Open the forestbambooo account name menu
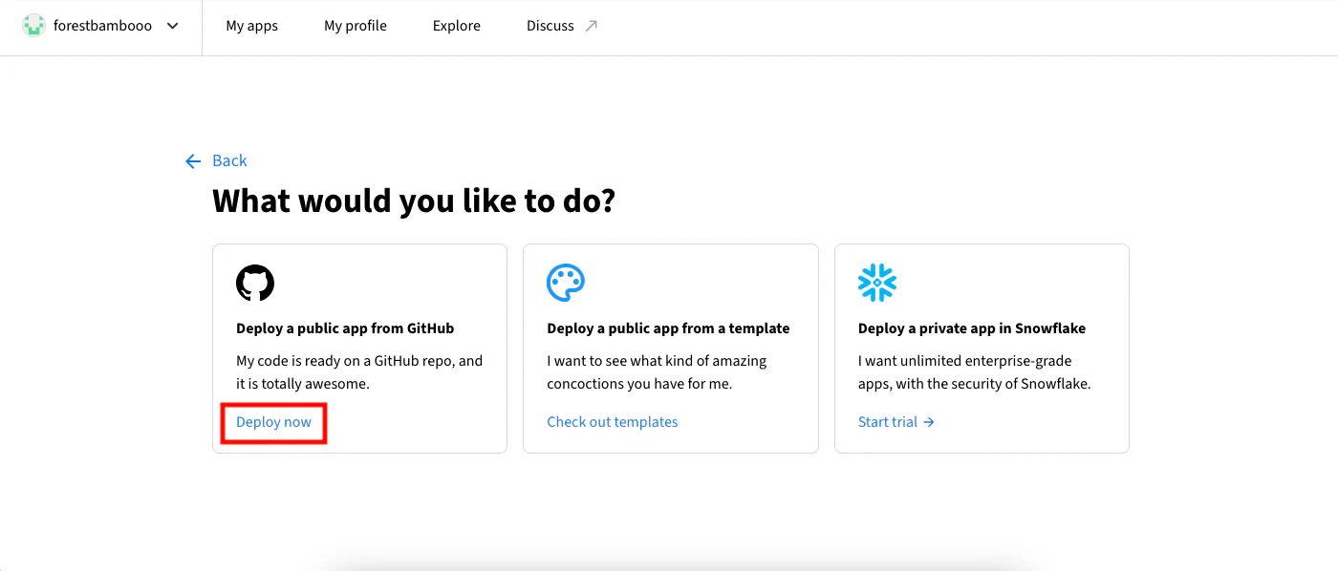The image size is (1338, 571). tap(103, 26)
